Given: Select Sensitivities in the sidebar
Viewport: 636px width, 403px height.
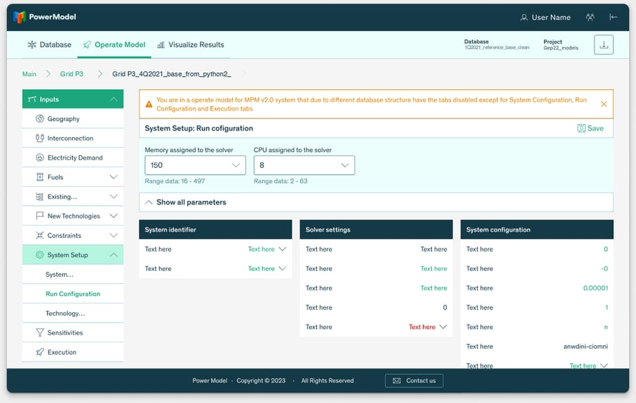Looking at the screenshot, I should click(73, 332).
